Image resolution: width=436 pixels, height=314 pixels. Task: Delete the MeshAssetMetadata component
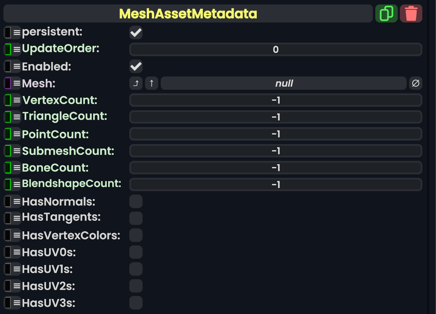411,13
